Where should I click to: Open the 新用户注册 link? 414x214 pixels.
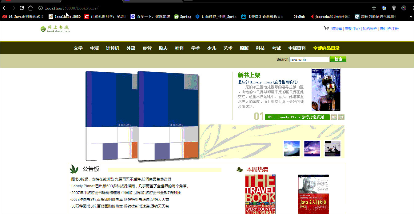pos(389,29)
